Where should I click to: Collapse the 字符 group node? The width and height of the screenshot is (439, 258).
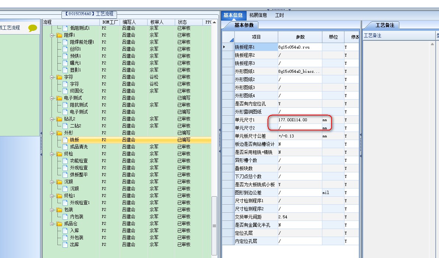tap(52, 77)
